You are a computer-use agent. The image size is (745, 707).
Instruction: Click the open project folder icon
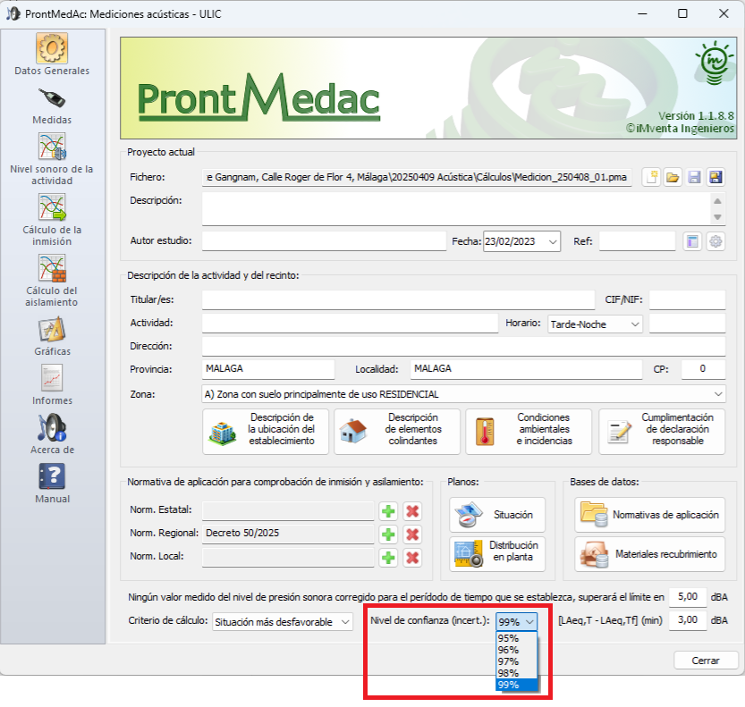[x=673, y=178]
